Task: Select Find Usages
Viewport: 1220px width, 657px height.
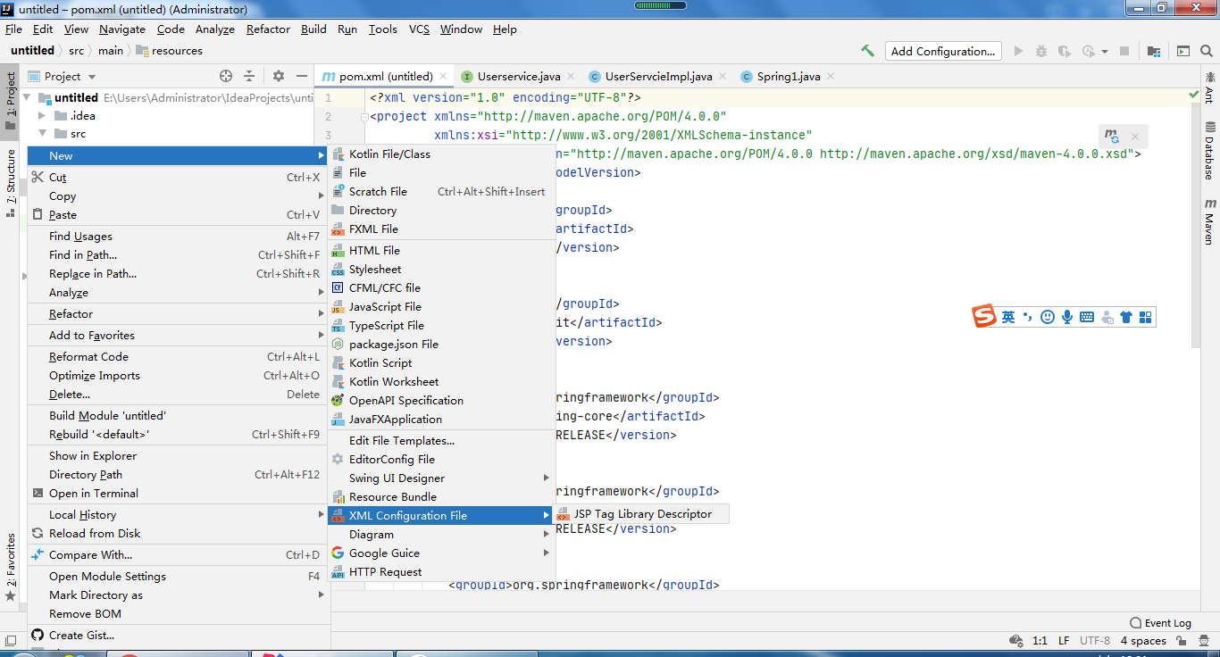Action: pyautogui.click(x=178, y=237)
